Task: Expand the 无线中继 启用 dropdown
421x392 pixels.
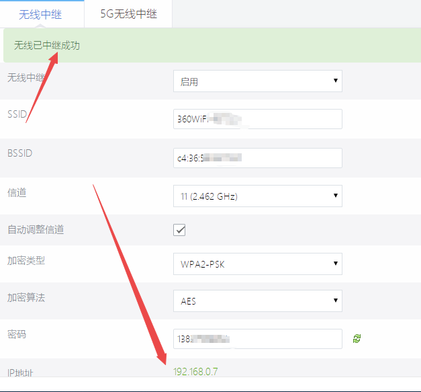Action: pos(258,81)
